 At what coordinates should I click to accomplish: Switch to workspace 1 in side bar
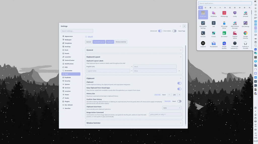click(x=255, y=21)
